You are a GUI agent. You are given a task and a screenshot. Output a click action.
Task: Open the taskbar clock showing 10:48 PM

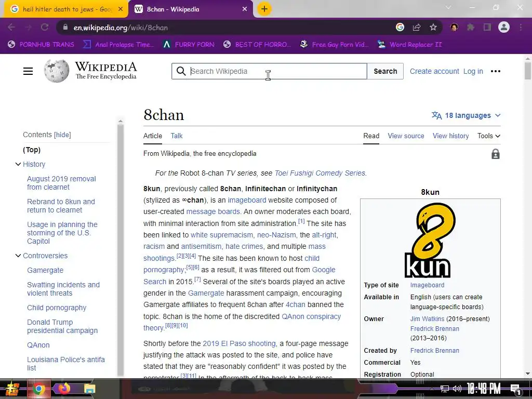point(484,389)
